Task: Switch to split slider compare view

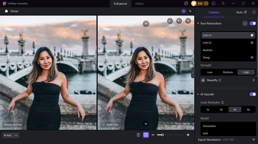Action: (138, 135)
